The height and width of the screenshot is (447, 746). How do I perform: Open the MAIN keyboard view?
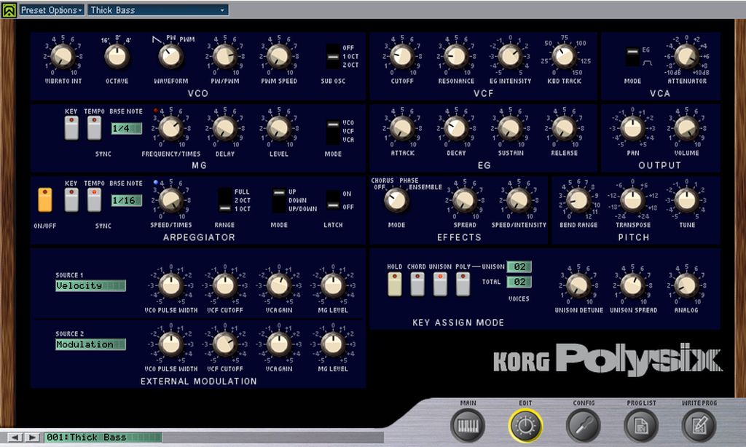click(x=468, y=426)
